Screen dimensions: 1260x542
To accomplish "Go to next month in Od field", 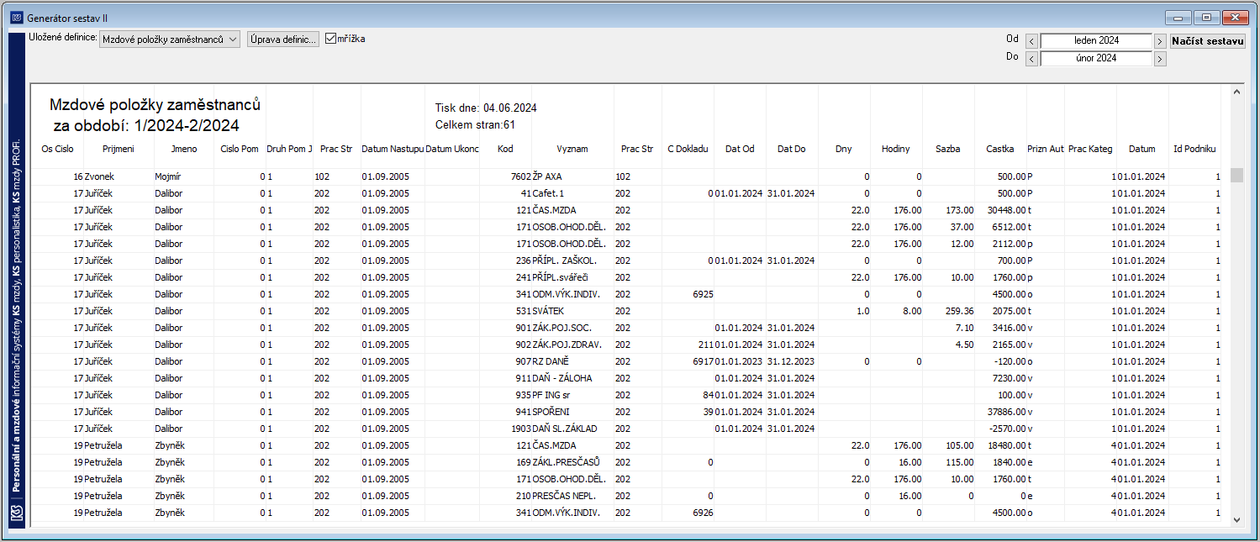I will coord(1160,40).
